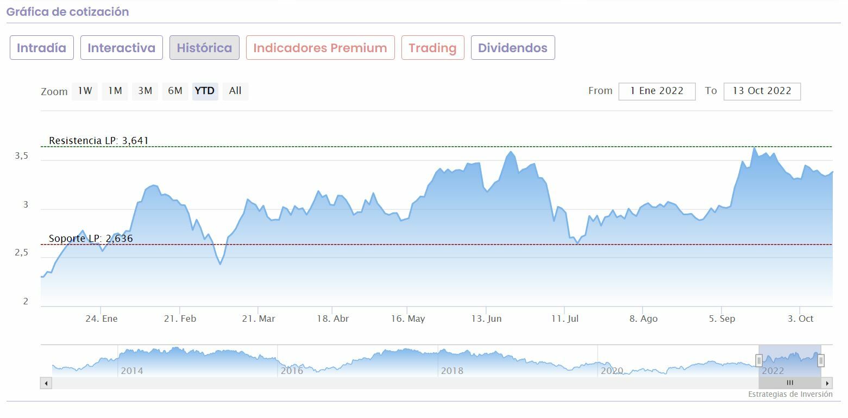Show All historical data range
The image size is (848, 418).
[x=235, y=91]
